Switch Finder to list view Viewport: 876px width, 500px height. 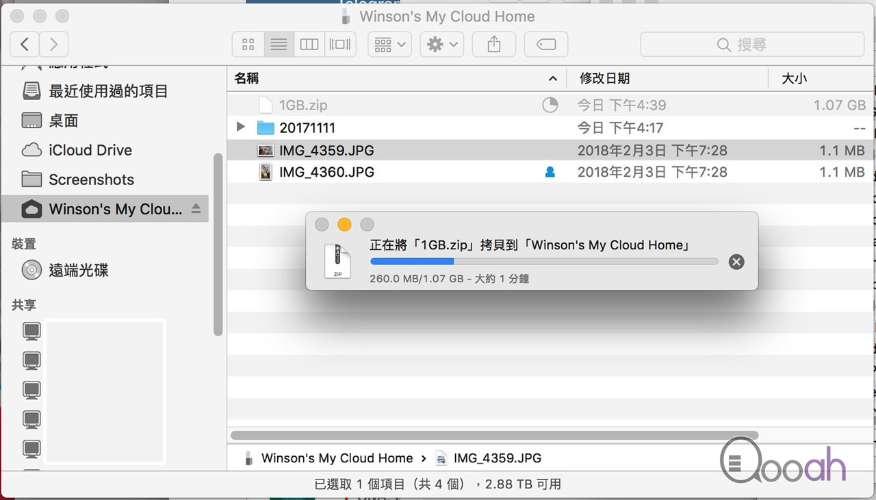coord(279,45)
